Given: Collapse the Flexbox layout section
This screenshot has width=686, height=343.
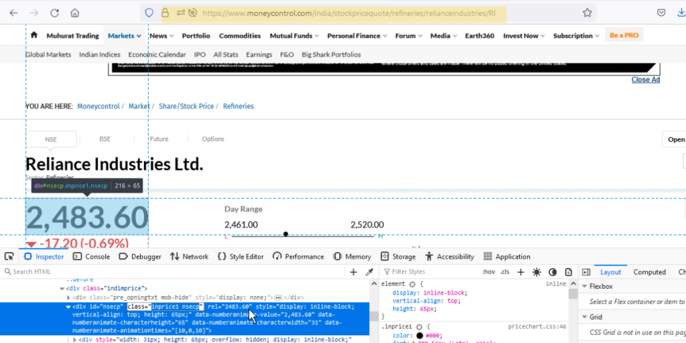Looking at the screenshot, I should (584, 287).
